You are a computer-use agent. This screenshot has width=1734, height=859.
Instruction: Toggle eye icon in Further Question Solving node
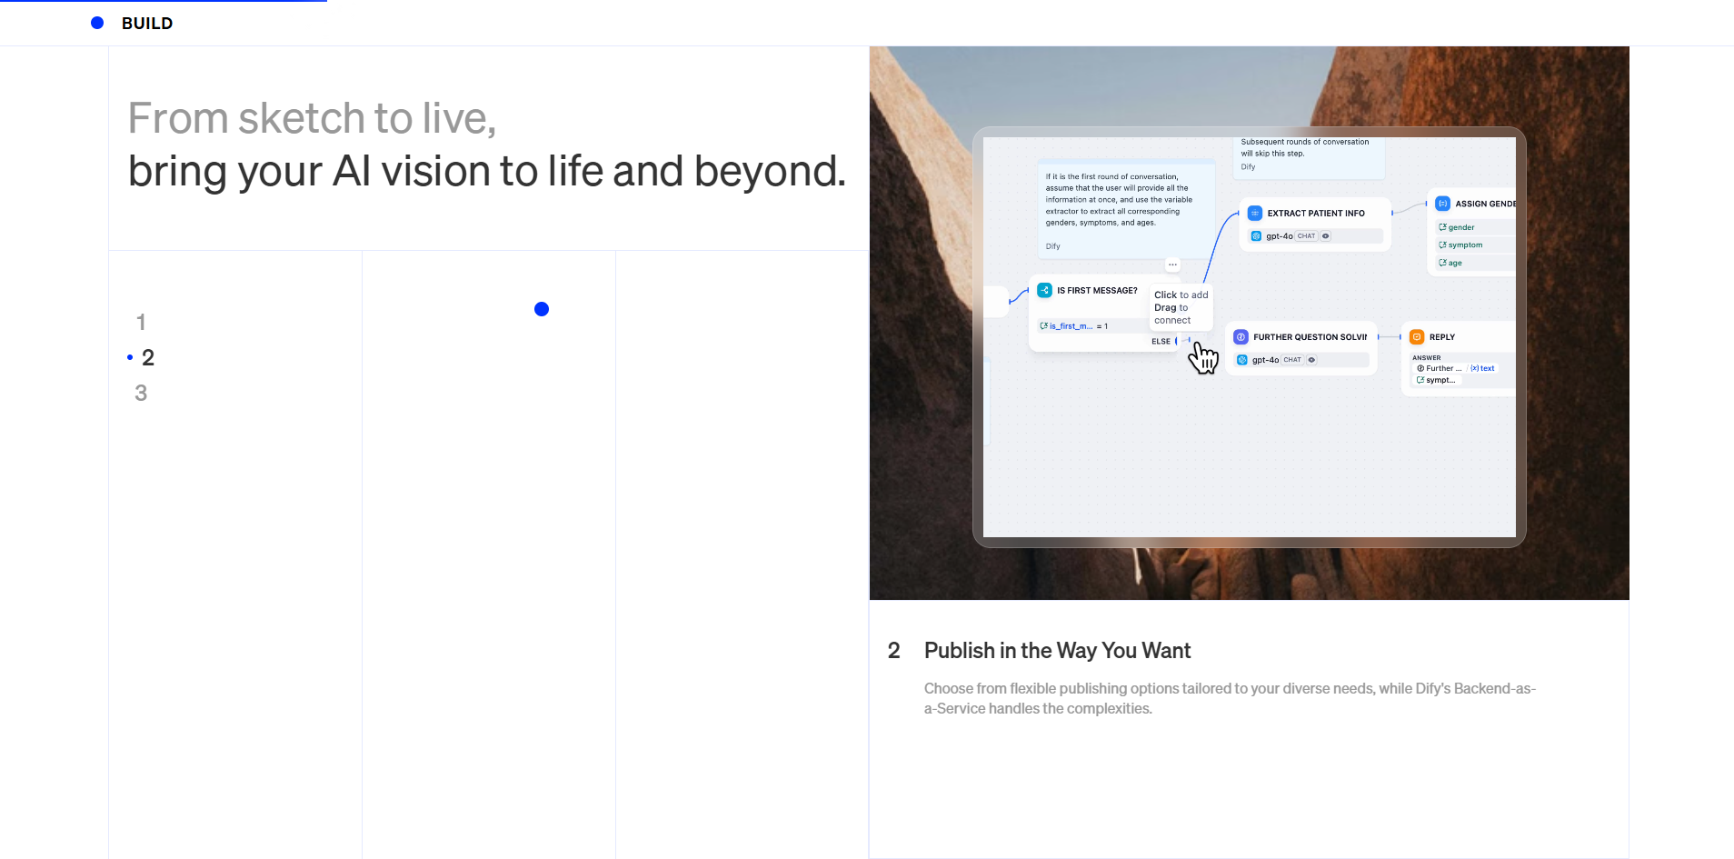[x=1311, y=360]
